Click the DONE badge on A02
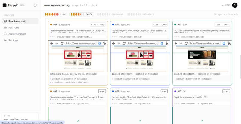This screenshot has height=124, width=241. pos(102,91)
